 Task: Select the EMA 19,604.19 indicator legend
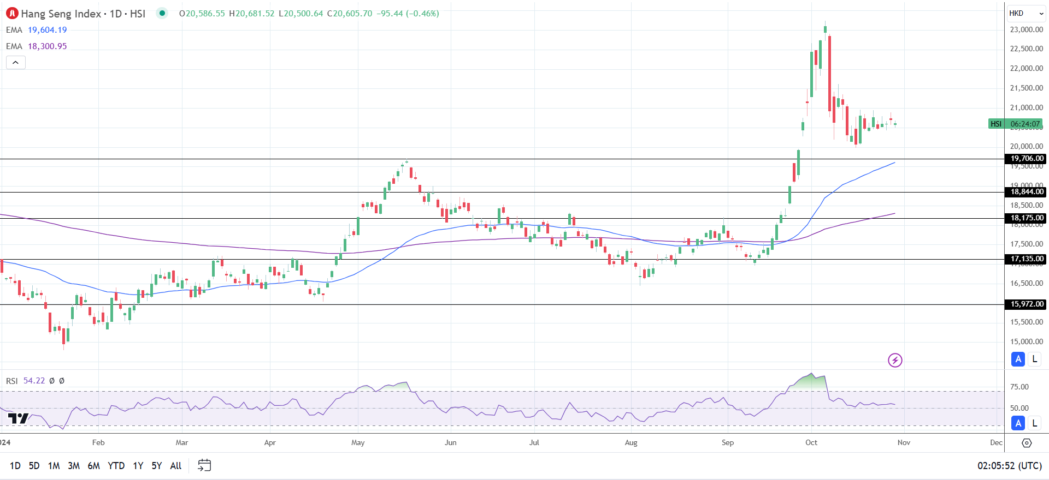[36, 30]
